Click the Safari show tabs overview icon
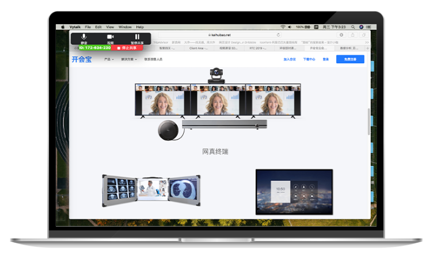 point(364,35)
